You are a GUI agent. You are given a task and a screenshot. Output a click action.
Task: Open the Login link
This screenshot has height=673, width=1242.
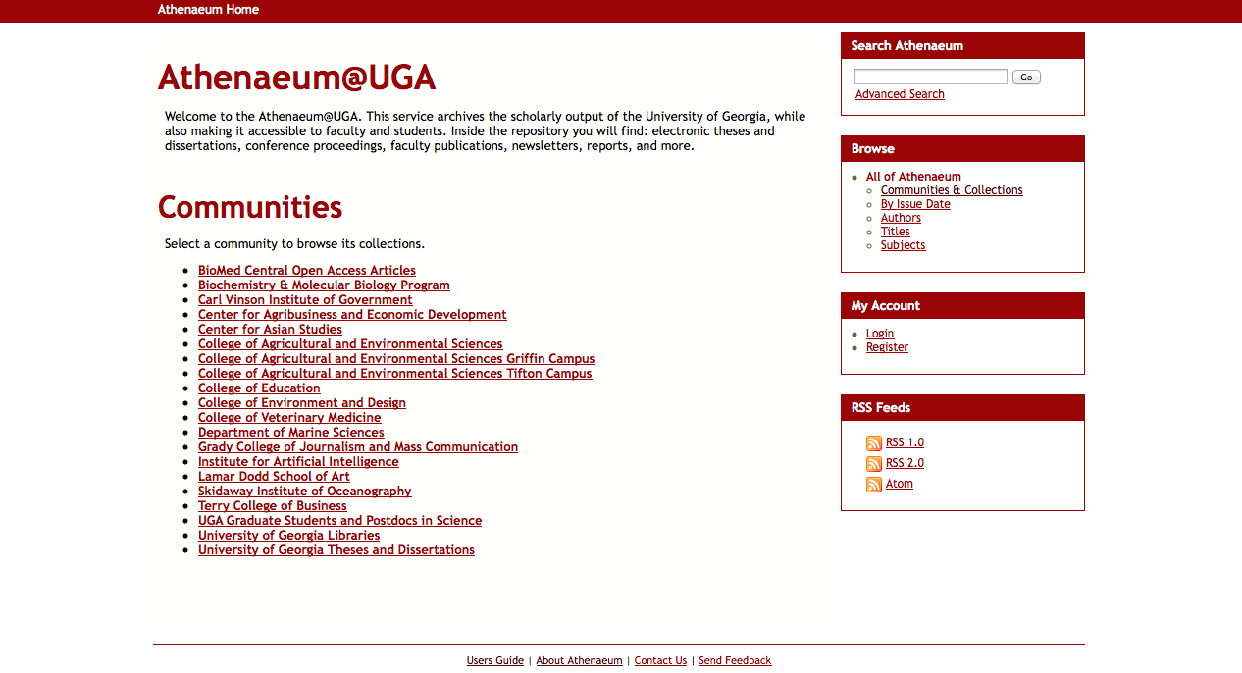click(880, 334)
